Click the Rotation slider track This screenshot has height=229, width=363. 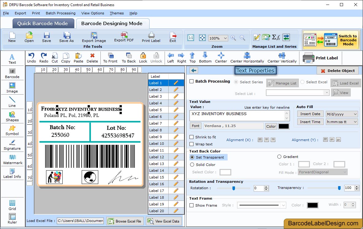(x=233, y=188)
